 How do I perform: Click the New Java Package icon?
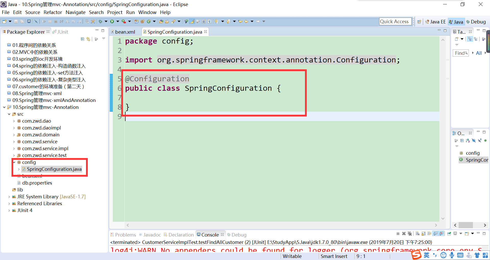pos(142,21)
